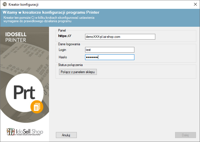The image size is (200, 142).
Task: Select the Hasło password field
Action: (x=109, y=57)
